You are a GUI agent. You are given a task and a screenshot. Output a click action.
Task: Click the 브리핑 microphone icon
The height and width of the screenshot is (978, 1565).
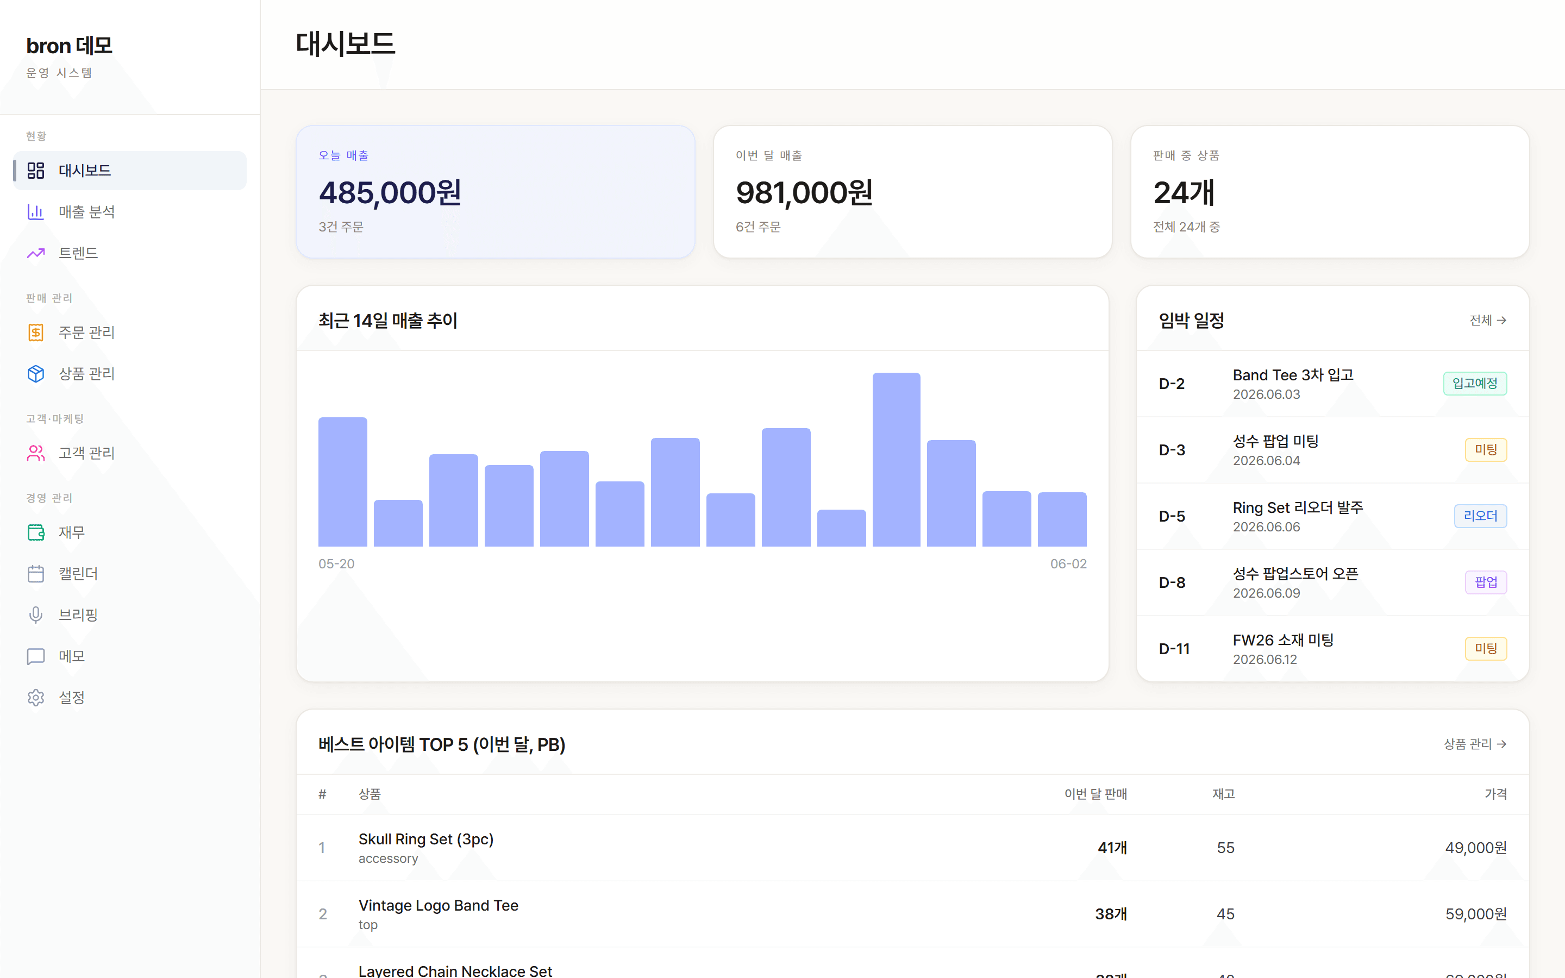[35, 615]
